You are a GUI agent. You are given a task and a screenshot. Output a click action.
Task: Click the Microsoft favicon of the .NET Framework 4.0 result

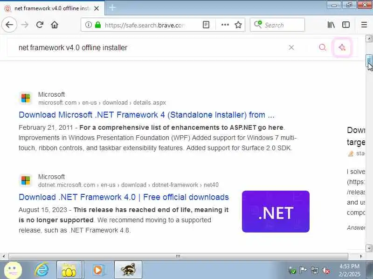tap(26, 180)
